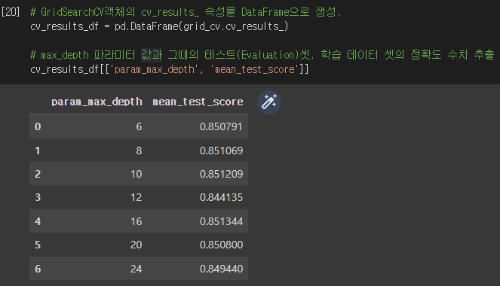Select score value 0.851069
This screenshot has width=500, height=286.
[221, 151]
